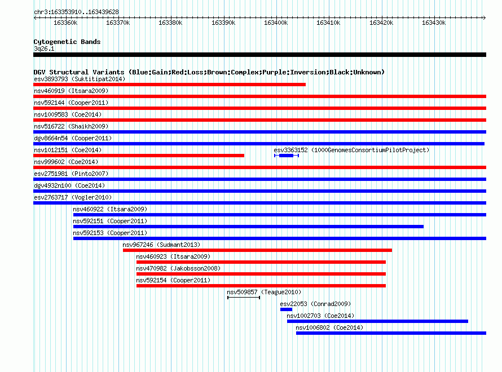
Task: Select short blue bar under esv22053
Action: coord(286,309)
